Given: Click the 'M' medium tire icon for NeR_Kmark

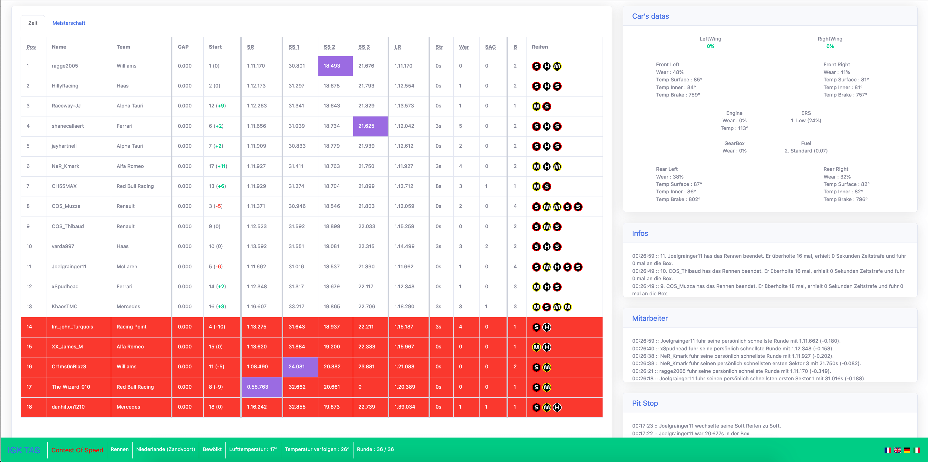Looking at the screenshot, I should tap(535, 166).
